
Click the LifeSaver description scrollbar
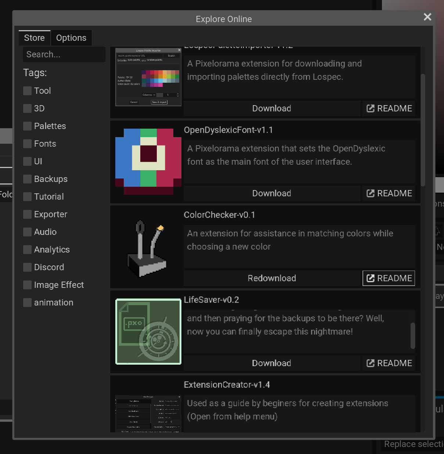[x=413, y=336]
